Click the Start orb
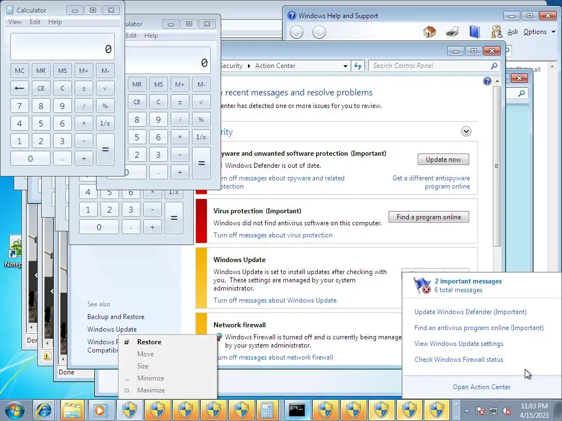This screenshot has width=562, height=421. (x=14, y=411)
